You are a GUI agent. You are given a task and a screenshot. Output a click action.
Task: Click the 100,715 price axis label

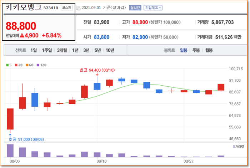[x=236, y=69]
